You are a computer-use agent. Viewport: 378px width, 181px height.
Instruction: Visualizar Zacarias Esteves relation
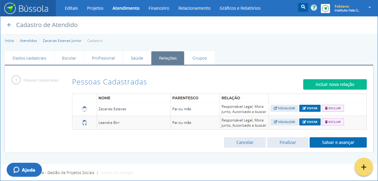[284, 108]
